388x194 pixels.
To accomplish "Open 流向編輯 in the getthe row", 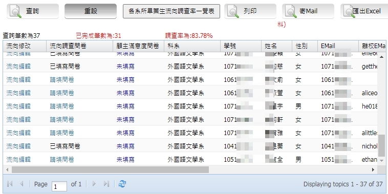I will 18,67.
